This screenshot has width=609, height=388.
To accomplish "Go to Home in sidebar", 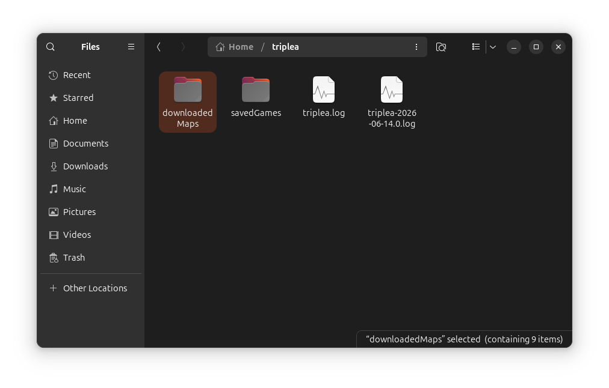I will (x=91, y=121).
